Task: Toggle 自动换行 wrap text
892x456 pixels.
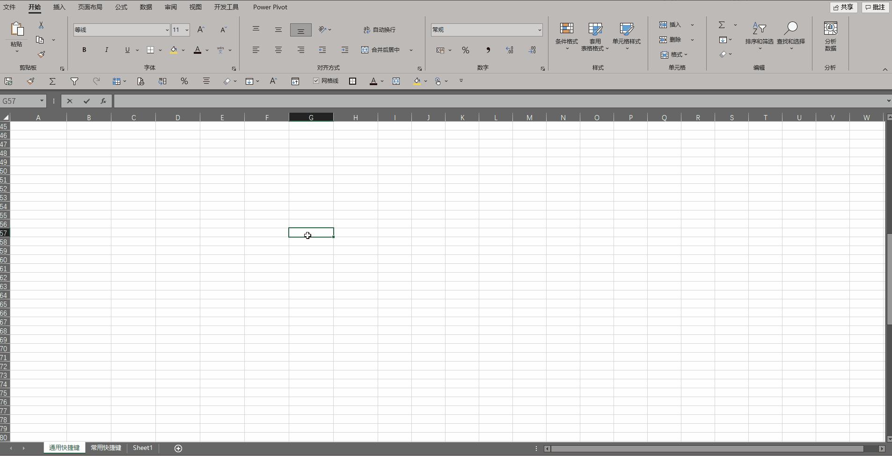Action: (x=380, y=29)
